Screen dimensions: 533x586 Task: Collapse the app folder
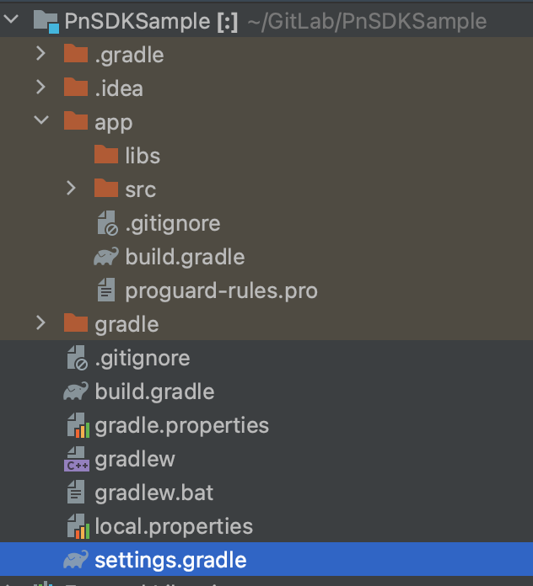[x=41, y=120]
